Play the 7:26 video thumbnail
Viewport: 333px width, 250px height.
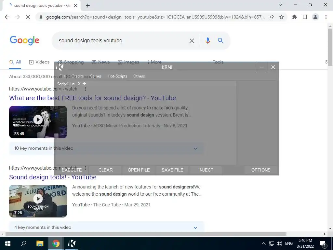(x=38, y=201)
